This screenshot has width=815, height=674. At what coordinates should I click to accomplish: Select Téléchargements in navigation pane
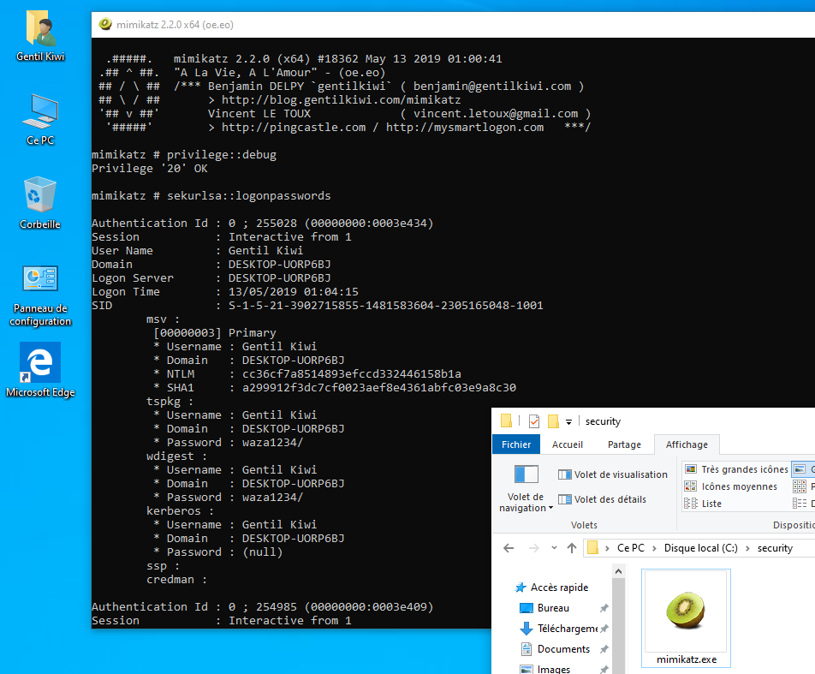(x=559, y=629)
